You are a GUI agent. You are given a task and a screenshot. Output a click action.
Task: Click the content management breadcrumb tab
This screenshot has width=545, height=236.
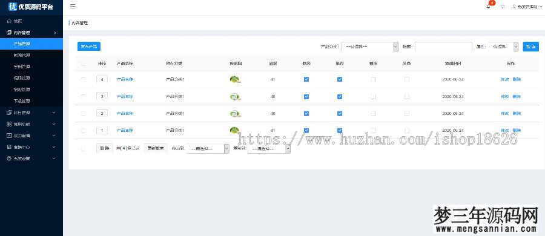point(79,23)
